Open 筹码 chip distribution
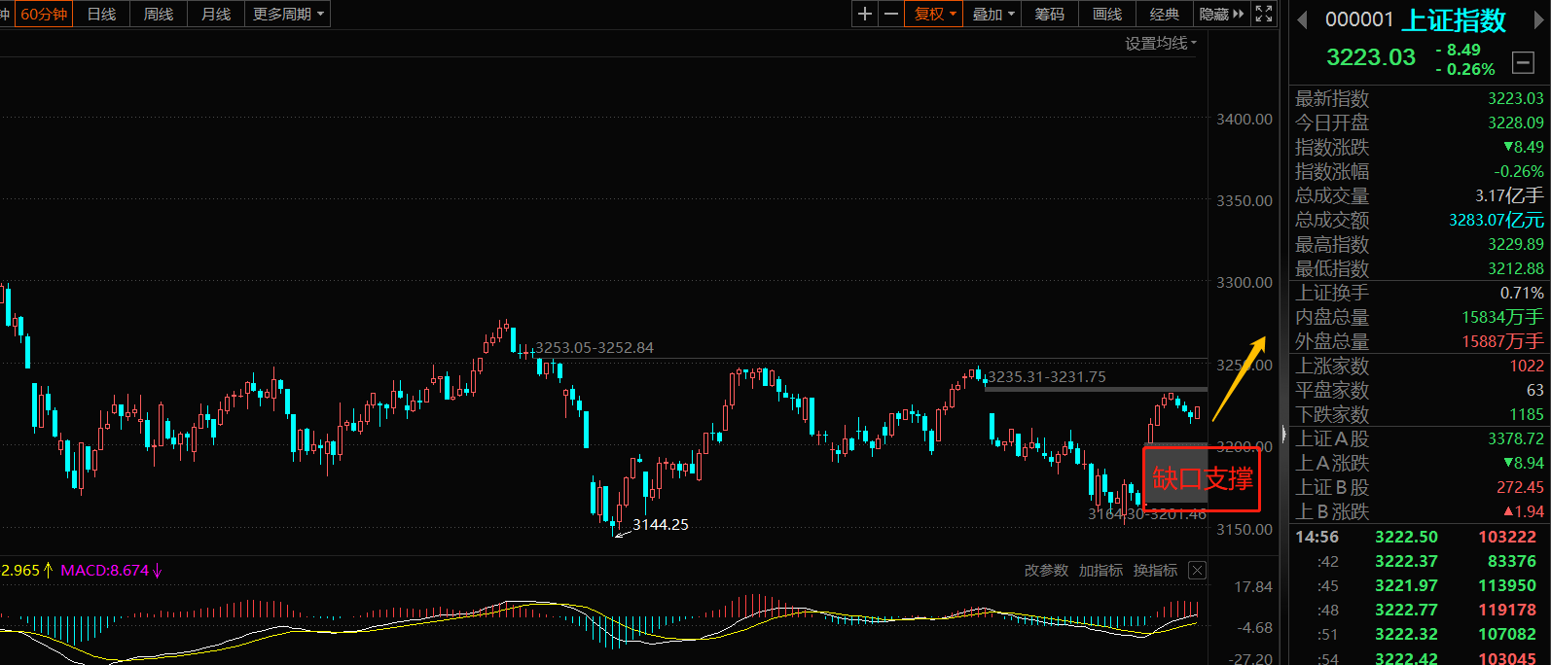This screenshot has height=665, width=1551. (1050, 14)
